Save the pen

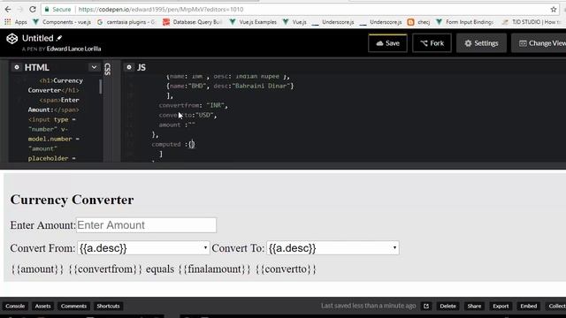[x=387, y=43]
